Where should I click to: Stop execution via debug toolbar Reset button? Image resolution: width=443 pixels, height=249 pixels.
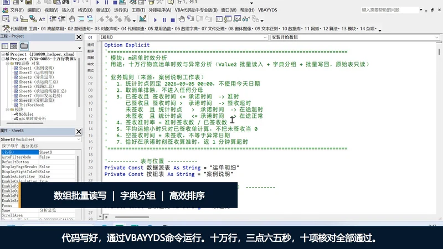(173, 20)
